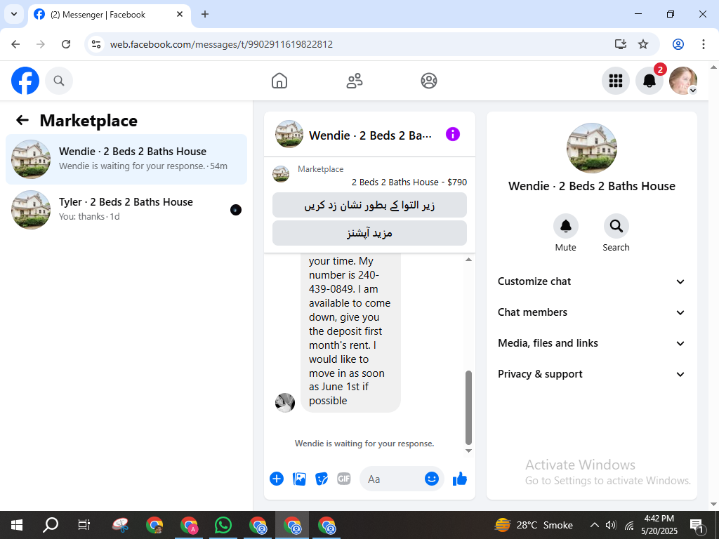Expand the Privacy & support section

point(591,374)
